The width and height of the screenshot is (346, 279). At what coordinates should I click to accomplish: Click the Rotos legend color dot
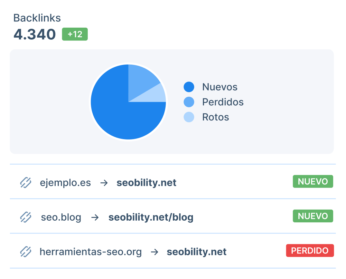click(x=189, y=117)
